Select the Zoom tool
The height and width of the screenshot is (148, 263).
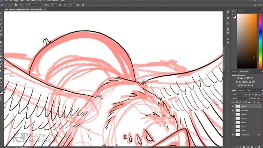1,82
